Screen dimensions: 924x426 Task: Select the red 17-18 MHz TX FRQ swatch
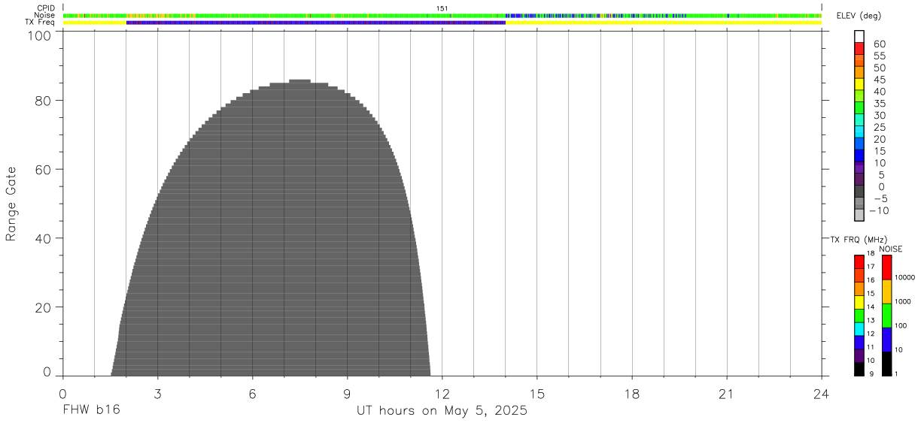coord(859,262)
